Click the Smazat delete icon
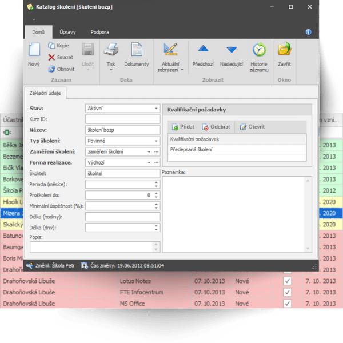343x343 pixels. tap(51, 57)
